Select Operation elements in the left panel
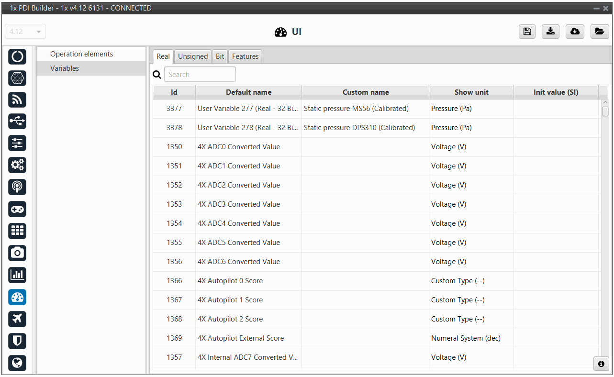This screenshot has height=377, width=614. 81,54
